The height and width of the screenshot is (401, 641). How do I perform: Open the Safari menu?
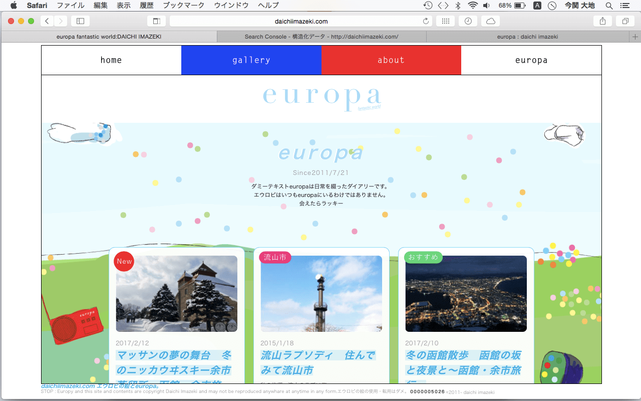pos(37,6)
